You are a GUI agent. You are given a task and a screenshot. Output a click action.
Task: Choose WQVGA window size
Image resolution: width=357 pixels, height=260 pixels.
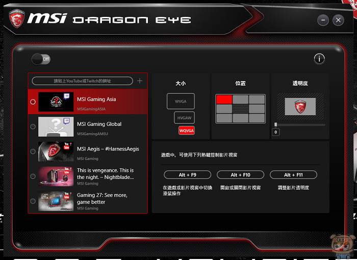click(187, 131)
